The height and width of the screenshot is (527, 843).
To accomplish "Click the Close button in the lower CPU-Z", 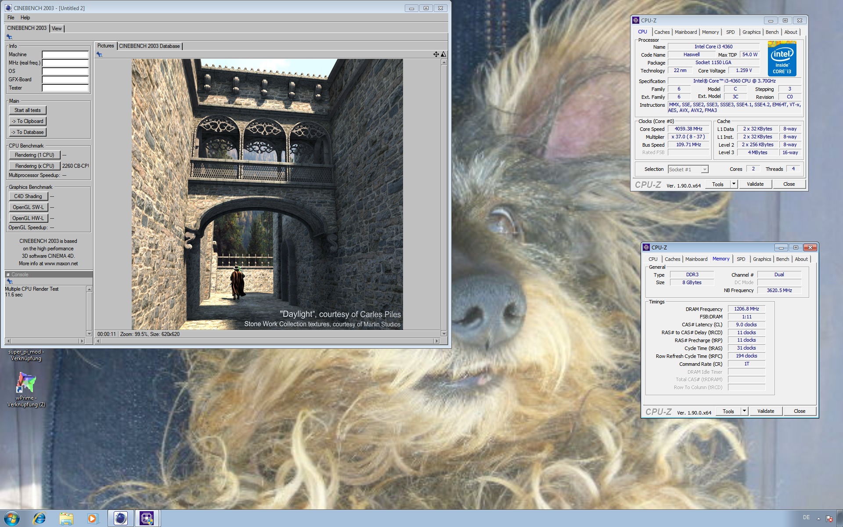I will click(800, 411).
